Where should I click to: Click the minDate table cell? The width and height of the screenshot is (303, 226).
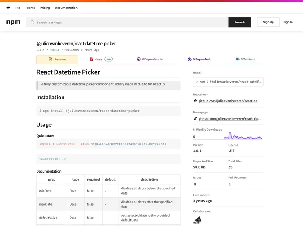click(52, 191)
